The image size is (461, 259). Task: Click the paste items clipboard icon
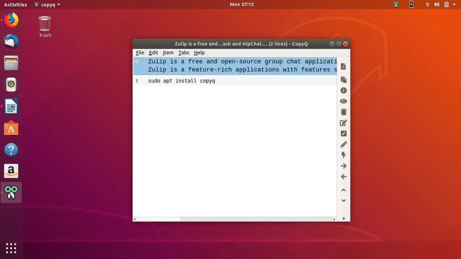point(343,80)
